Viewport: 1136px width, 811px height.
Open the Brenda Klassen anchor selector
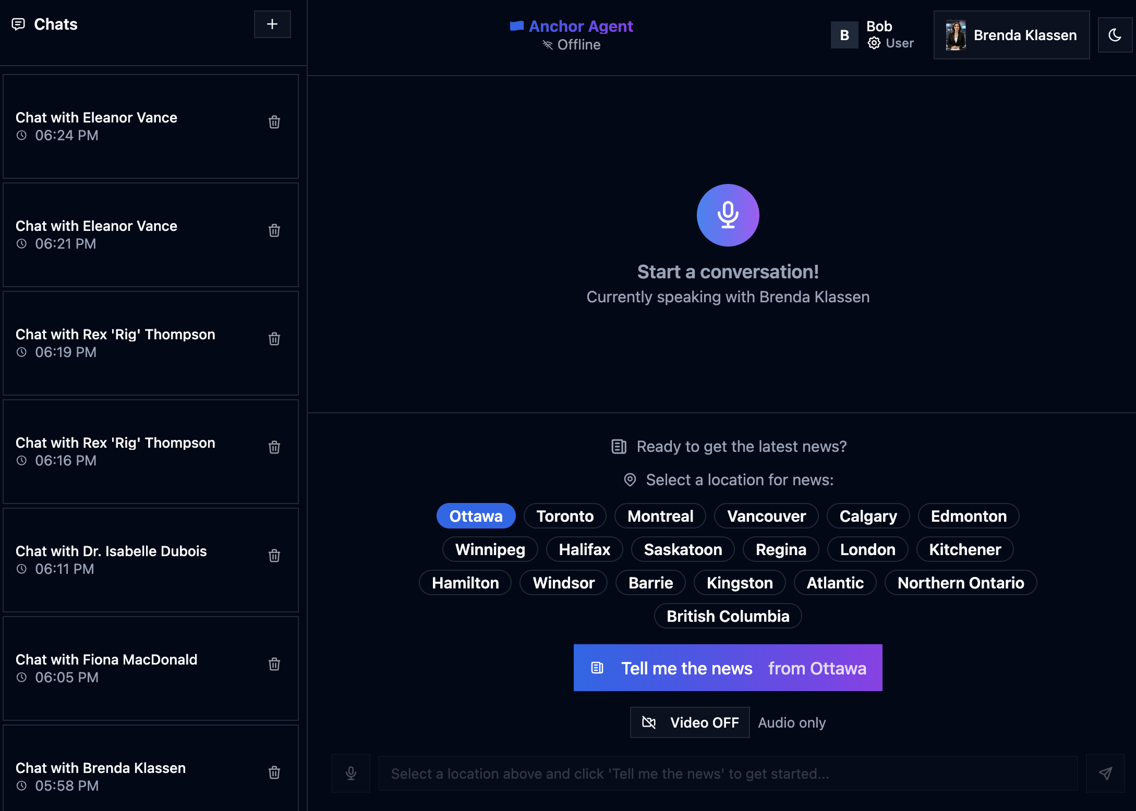(x=1011, y=35)
